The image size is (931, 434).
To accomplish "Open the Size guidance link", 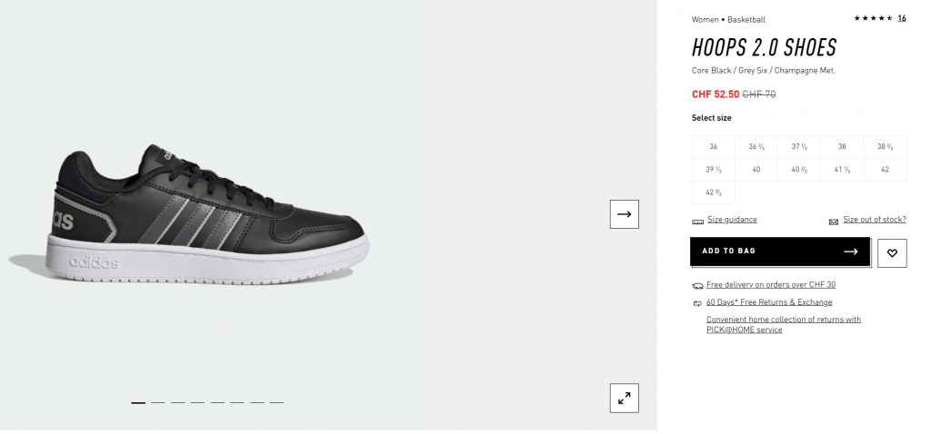I will (x=732, y=220).
